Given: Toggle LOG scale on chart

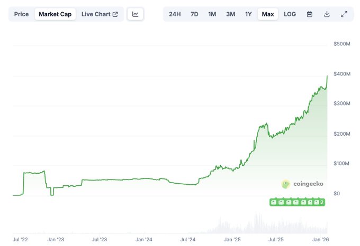Looking at the screenshot, I should click(290, 14).
